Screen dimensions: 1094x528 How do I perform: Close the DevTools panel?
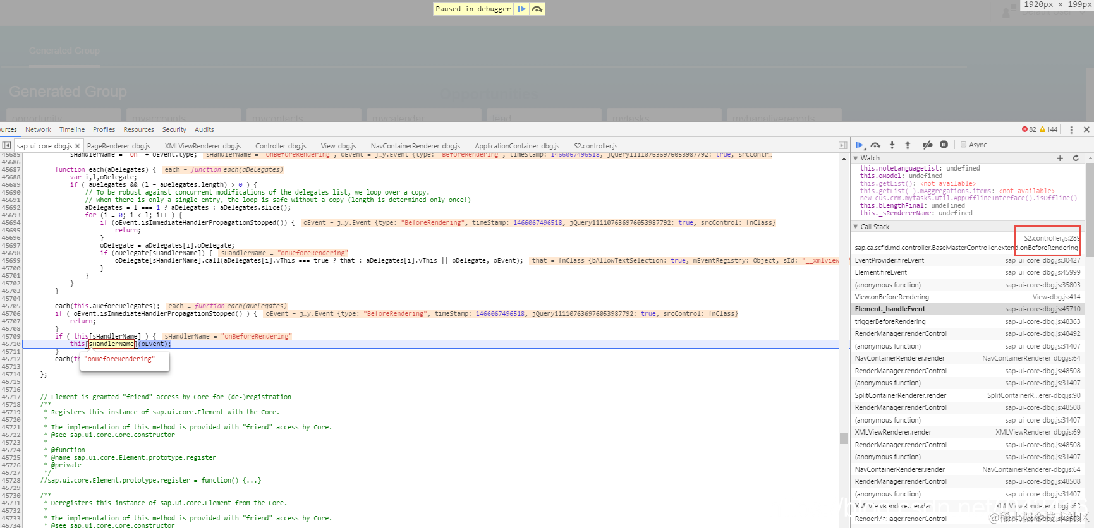(1086, 129)
